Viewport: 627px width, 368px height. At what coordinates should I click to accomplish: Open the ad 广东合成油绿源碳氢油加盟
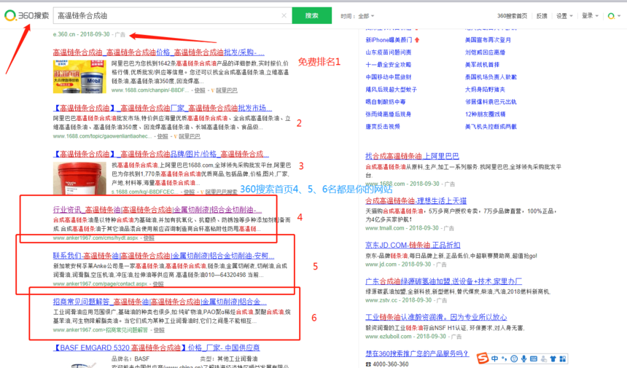(x=443, y=281)
